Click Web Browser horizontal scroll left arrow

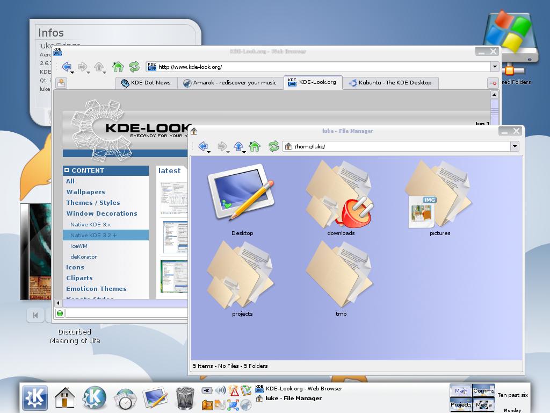tap(59, 303)
